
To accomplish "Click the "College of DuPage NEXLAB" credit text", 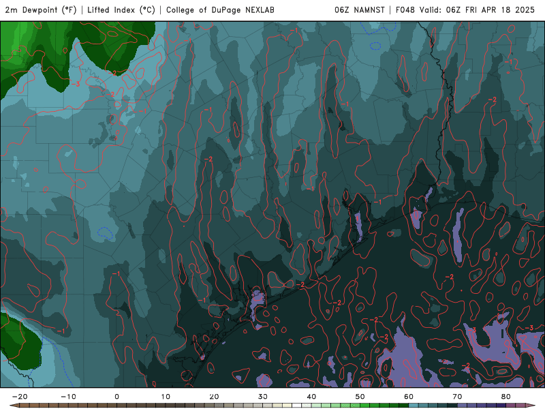I will [220, 10].
